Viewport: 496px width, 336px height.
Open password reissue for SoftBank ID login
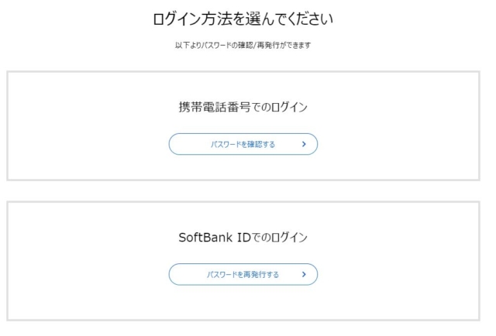click(x=243, y=274)
